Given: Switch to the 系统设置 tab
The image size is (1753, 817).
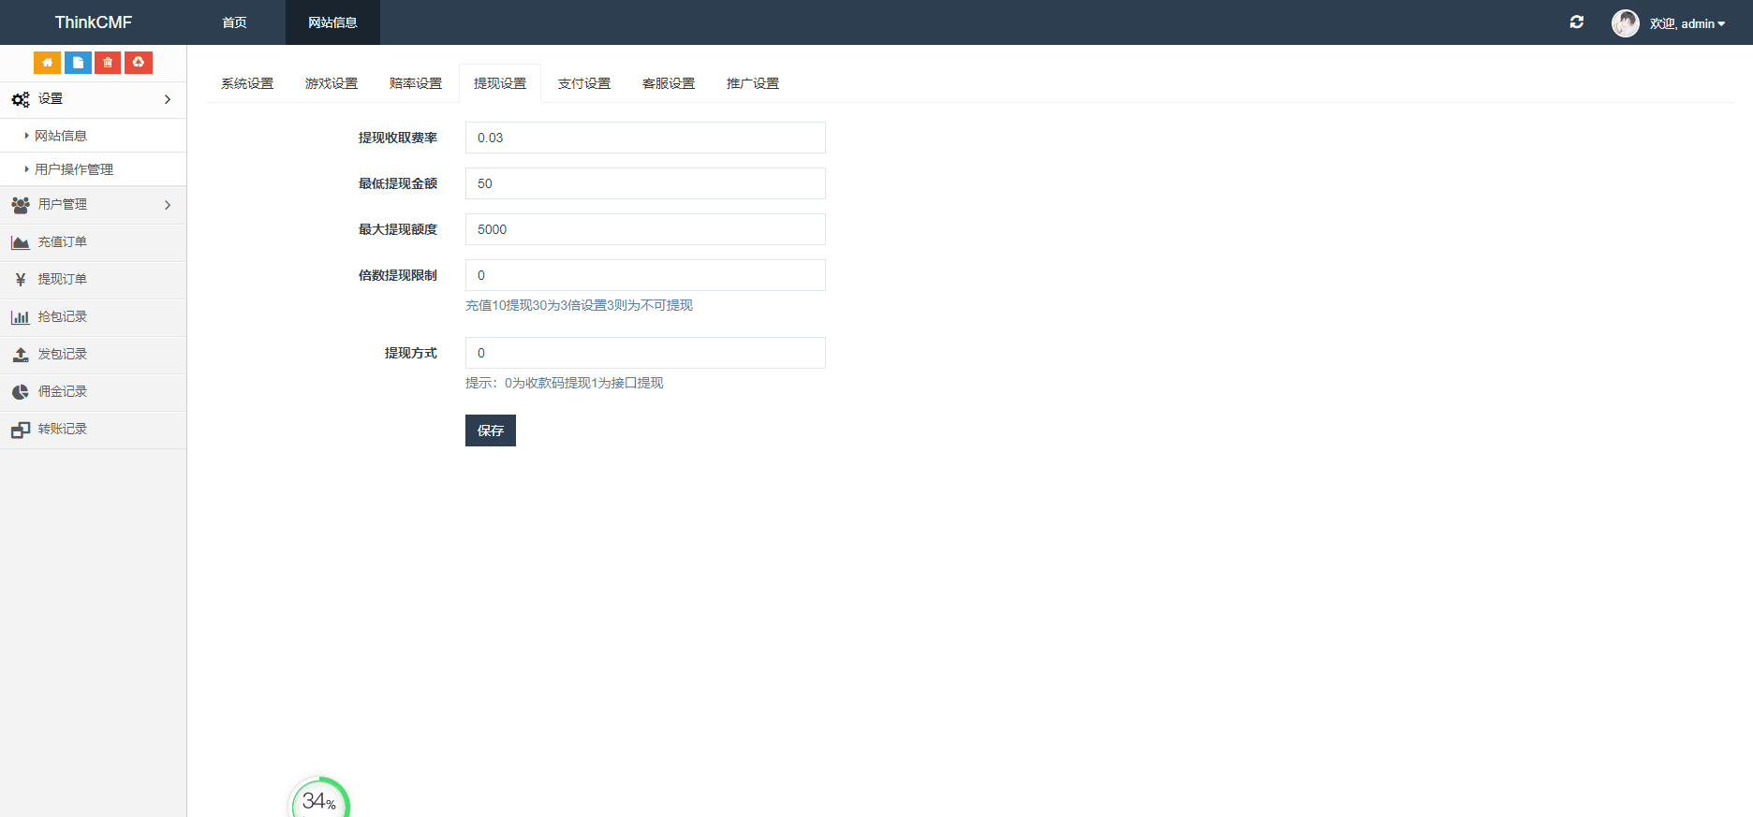Looking at the screenshot, I should 247,83.
